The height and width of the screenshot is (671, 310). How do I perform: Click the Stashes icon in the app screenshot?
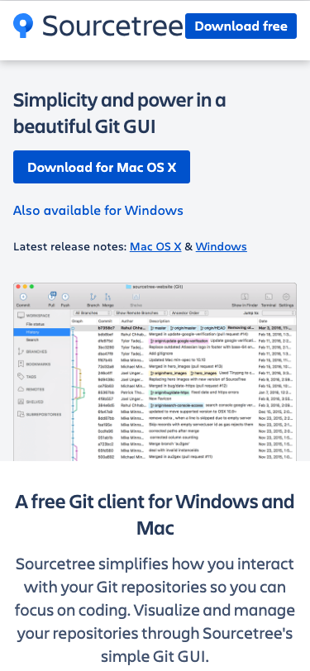(x=136, y=297)
